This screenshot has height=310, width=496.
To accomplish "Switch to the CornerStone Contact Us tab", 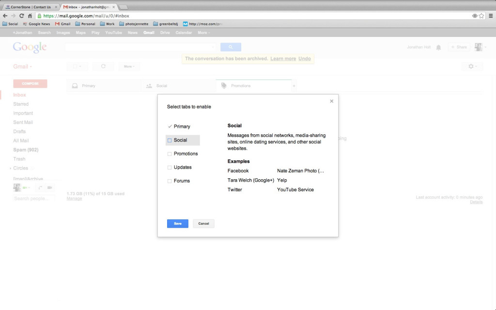I will tap(31, 7).
